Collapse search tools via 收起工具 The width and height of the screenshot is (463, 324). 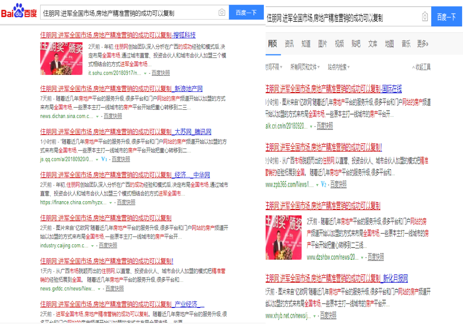tap(421, 67)
